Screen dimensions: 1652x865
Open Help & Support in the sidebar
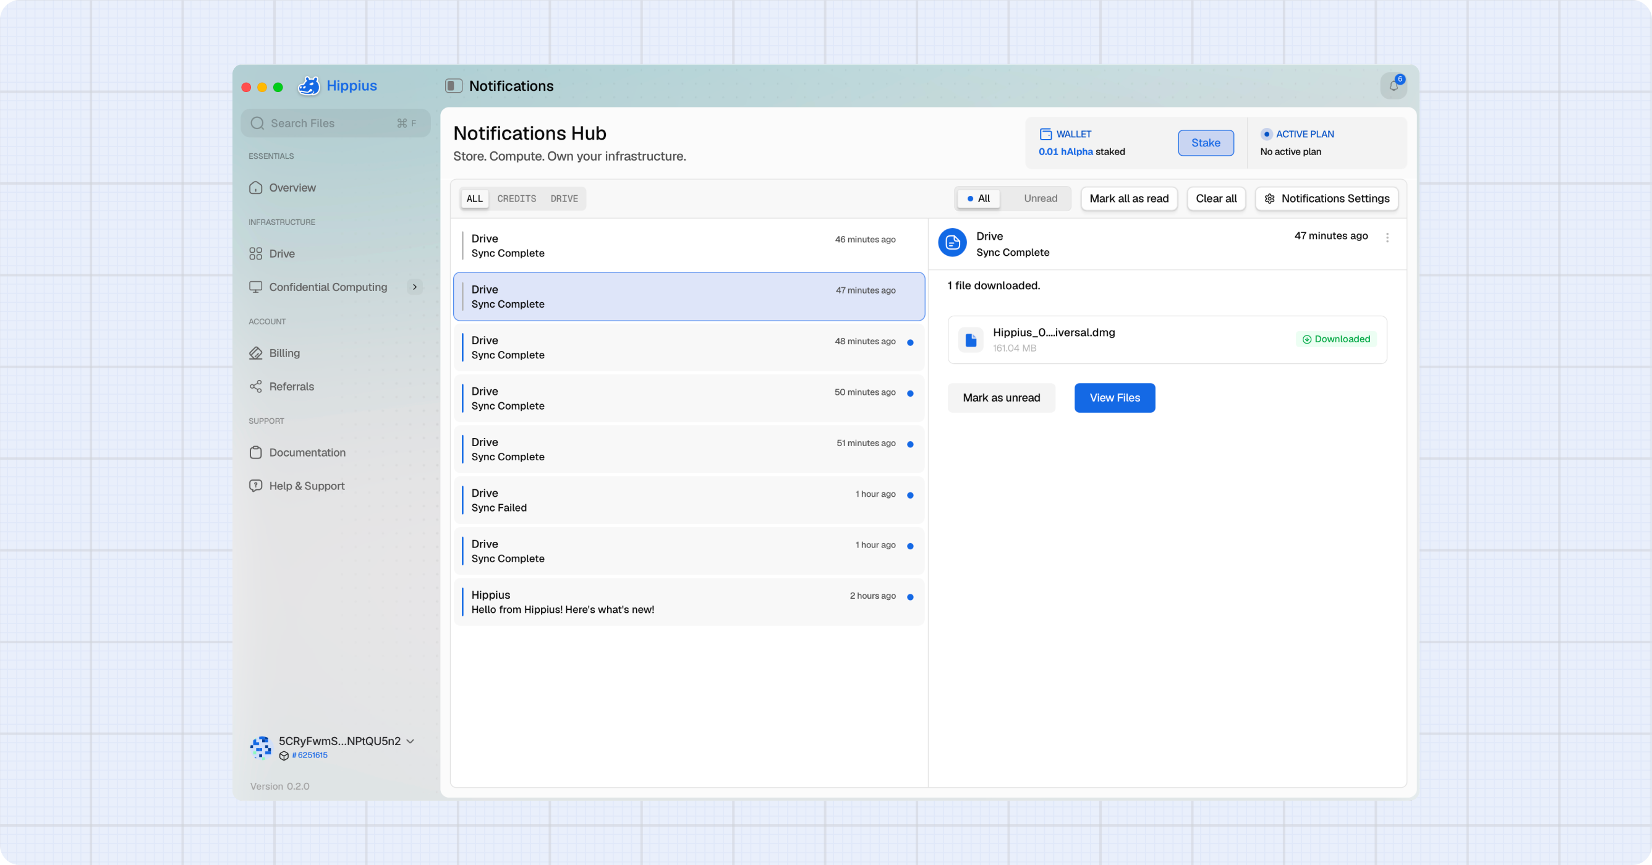coord(335,486)
